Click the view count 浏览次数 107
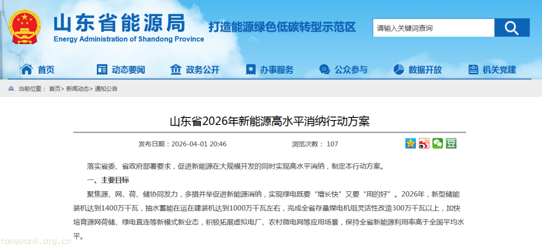Viewport: 542px width, 245px height. (315, 144)
